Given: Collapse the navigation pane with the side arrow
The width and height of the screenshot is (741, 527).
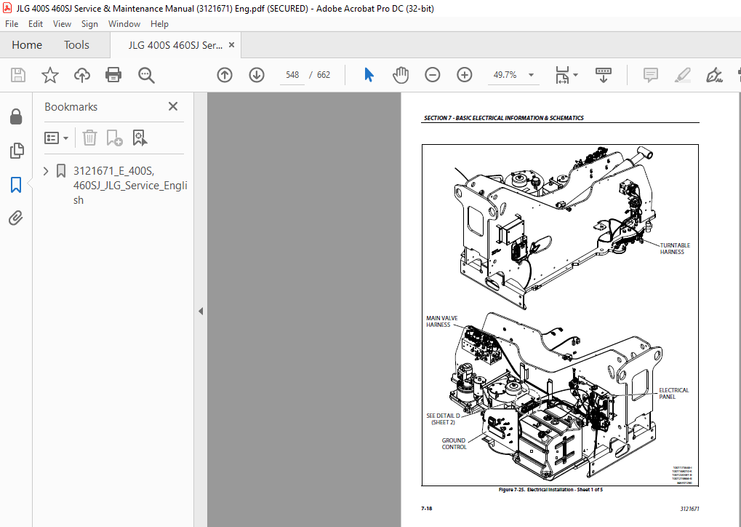Looking at the screenshot, I should tap(201, 311).
